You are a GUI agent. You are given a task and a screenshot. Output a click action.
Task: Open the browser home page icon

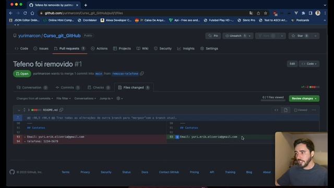click(32, 13)
